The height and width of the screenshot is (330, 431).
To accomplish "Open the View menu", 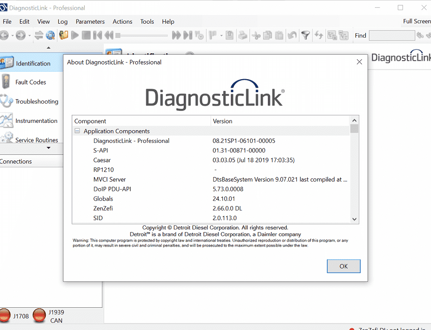I will (x=44, y=21).
